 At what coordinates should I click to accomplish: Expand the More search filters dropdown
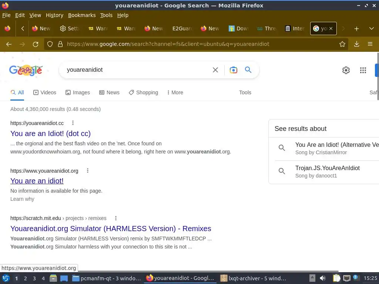(175, 92)
